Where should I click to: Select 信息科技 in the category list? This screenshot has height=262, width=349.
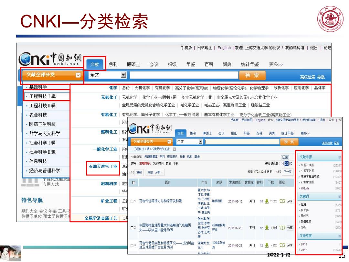tap(38, 161)
